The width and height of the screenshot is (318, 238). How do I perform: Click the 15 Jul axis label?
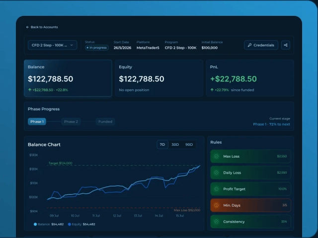[180, 216]
